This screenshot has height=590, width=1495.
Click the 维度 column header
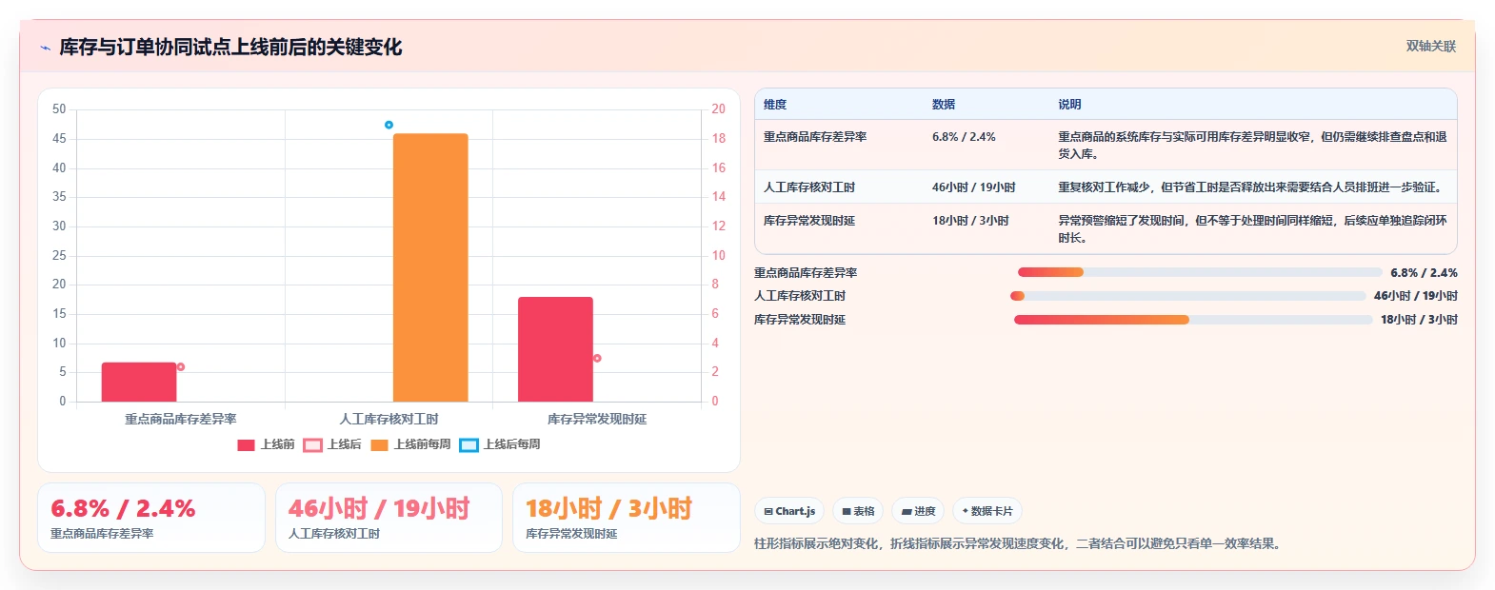click(x=775, y=105)
